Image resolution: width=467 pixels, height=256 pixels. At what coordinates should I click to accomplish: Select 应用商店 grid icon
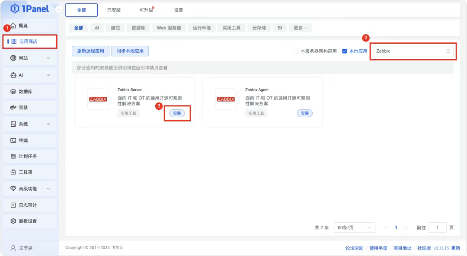14,42
